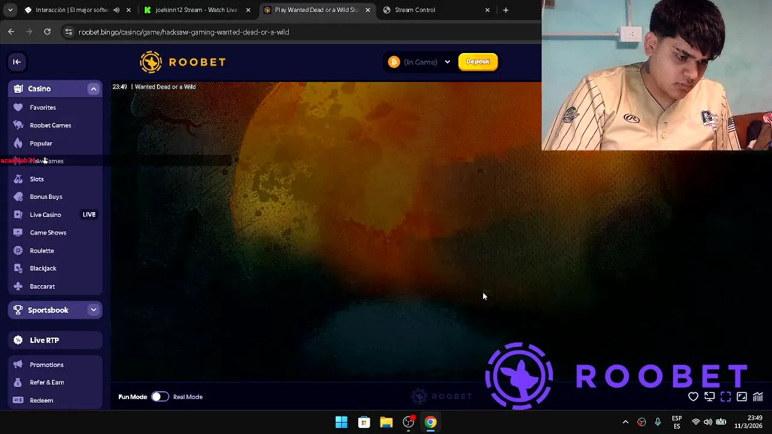
Task: Pop out the game window icon
Action: click(709, 397)
